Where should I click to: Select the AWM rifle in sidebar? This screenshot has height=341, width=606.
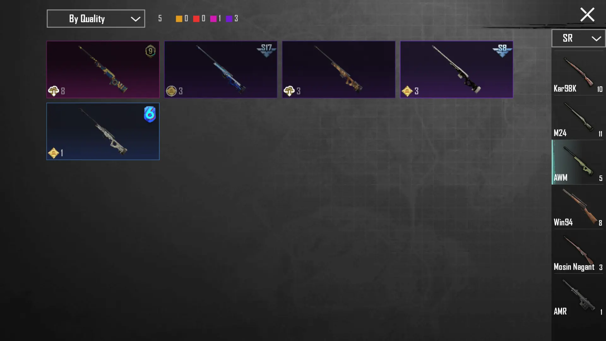click(578, 162)
